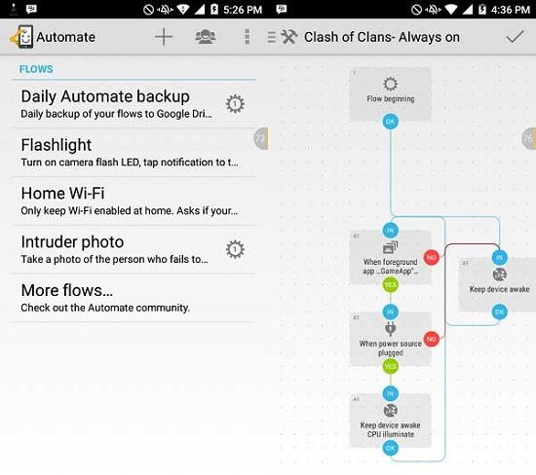Tap running gear icon on Intruder photo
Image resolution: width=536 pixels, height=475 pixels.
tap(235, 249)
